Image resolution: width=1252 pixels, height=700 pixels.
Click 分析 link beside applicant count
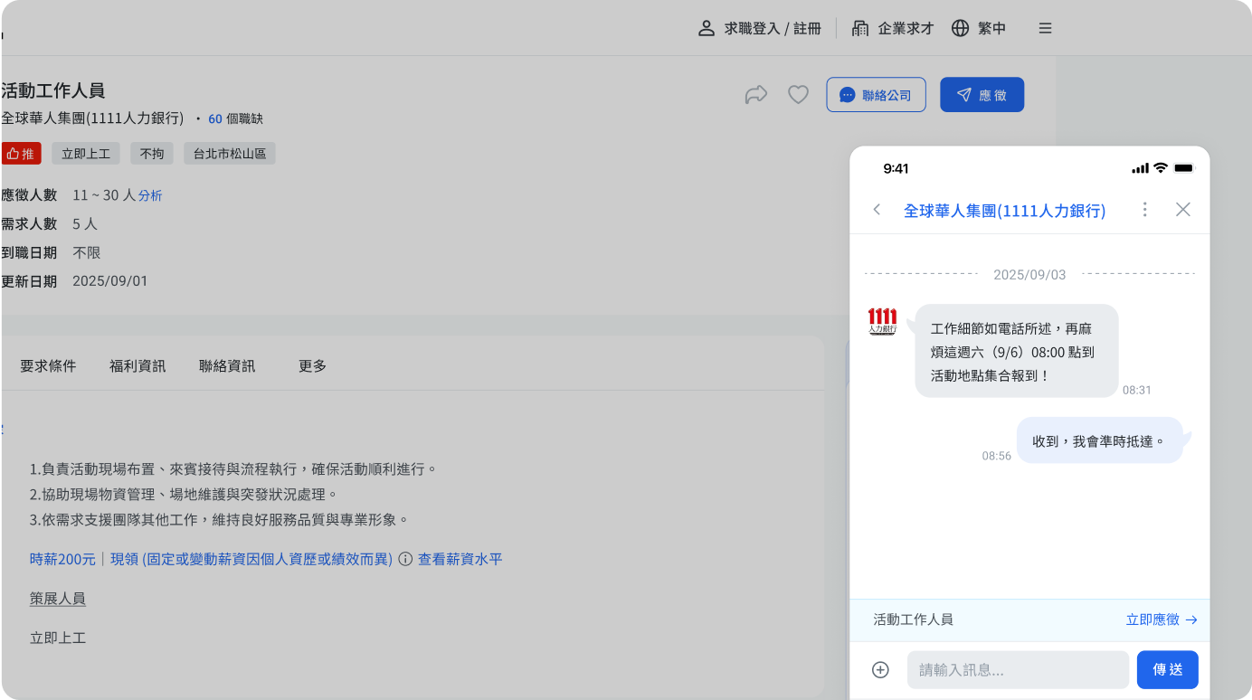pyautogui.click(x=150, y=195)
